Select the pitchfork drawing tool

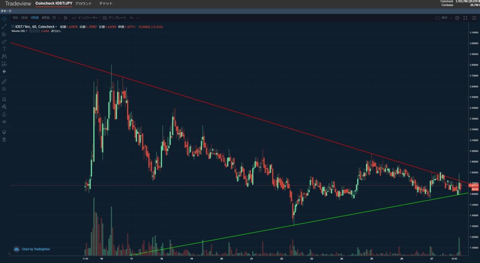4,34
